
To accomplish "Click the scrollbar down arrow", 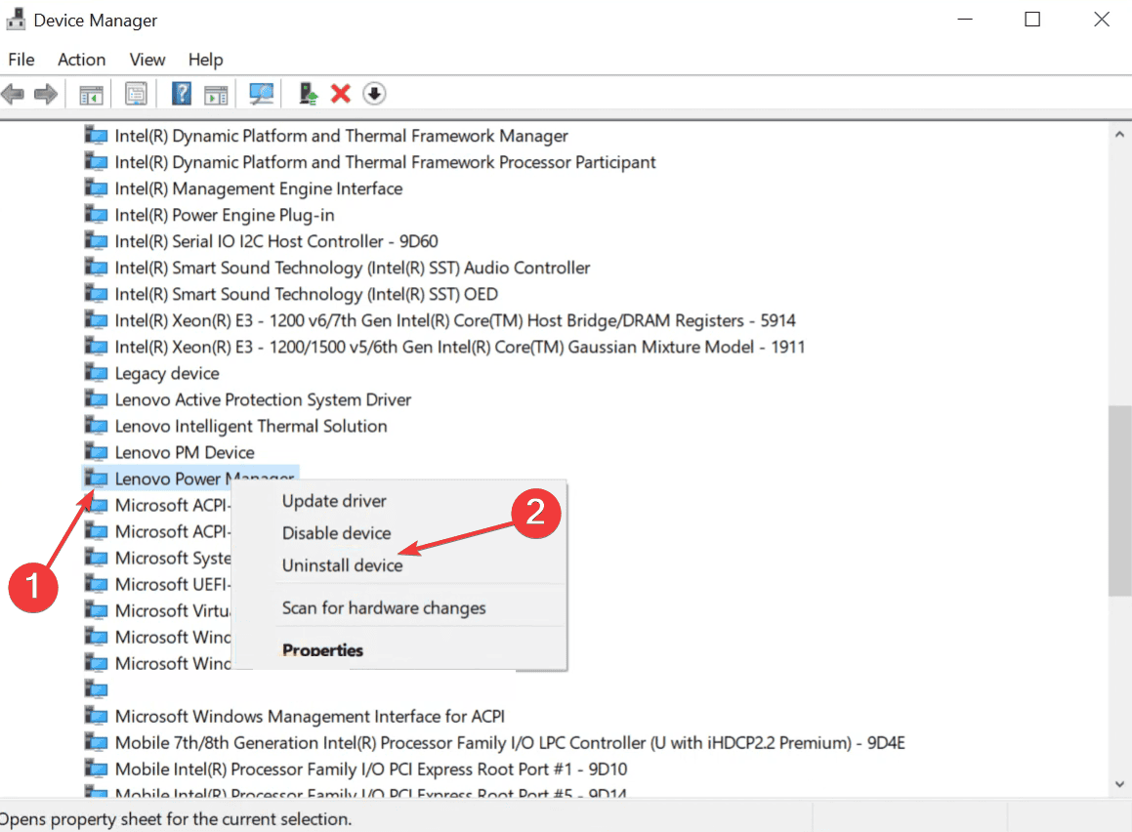I will click(x=1119, y=783).
